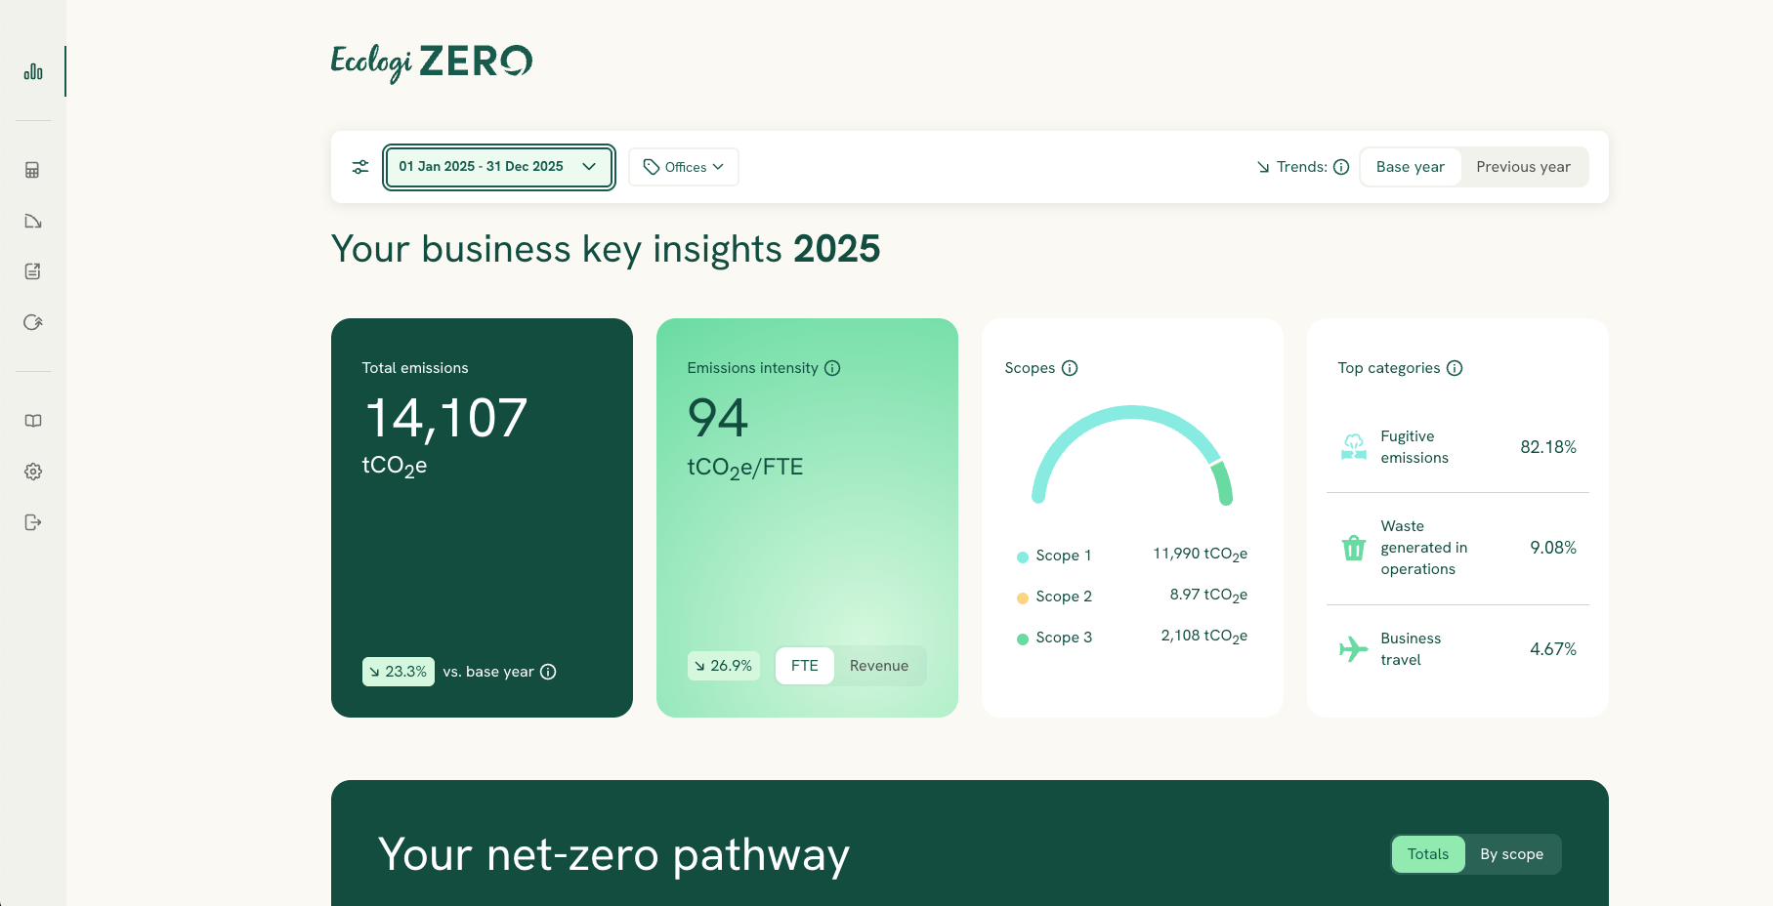Open the book guide icon in sidebar
The width and height of the screenshot is (1773, 906).
[33, 421]
